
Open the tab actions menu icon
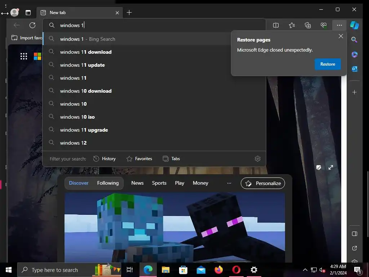(28, 13)
